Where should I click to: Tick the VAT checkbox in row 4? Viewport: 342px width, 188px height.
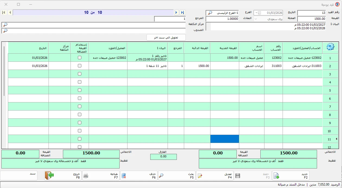(x=79, y=82)
